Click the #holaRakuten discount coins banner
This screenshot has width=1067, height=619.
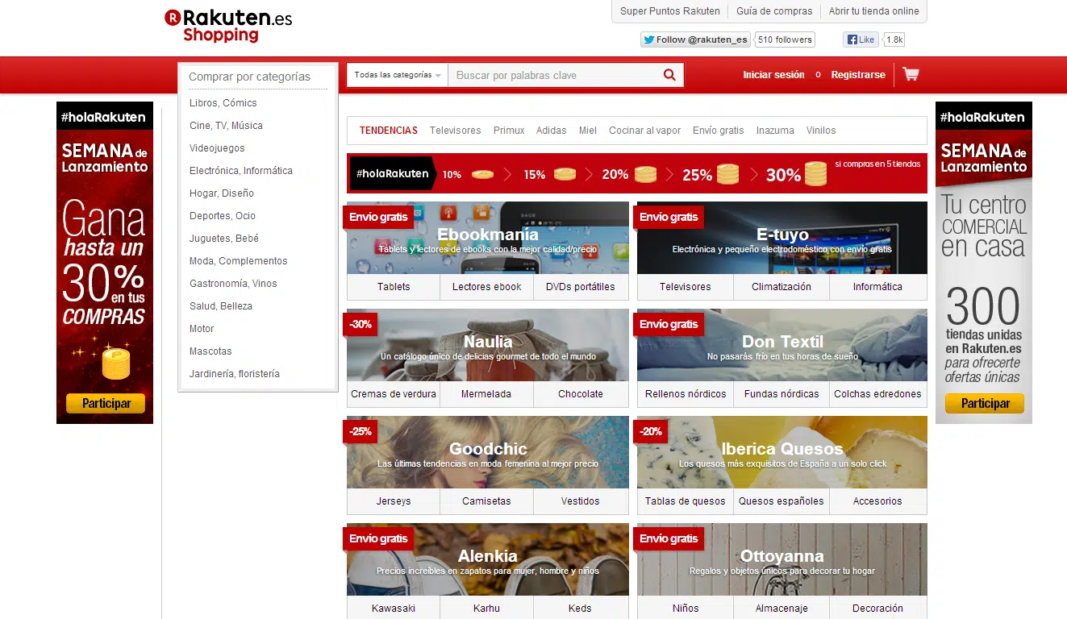pyautogui.click(x=637, y=173)
